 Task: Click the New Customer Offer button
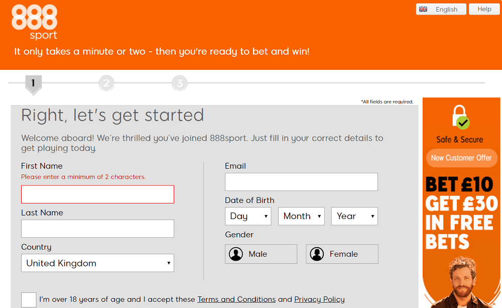(461, 158)
